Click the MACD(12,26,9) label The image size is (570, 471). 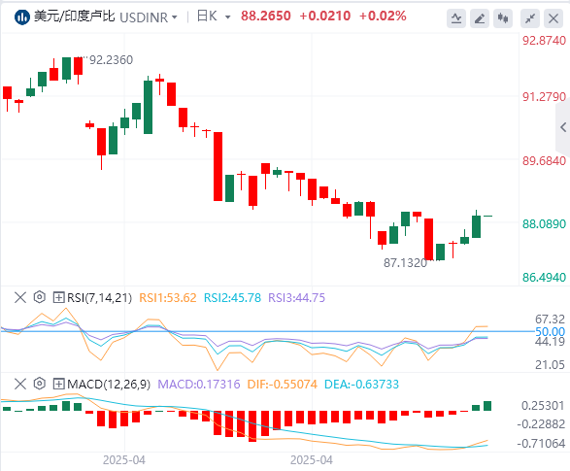109,385
